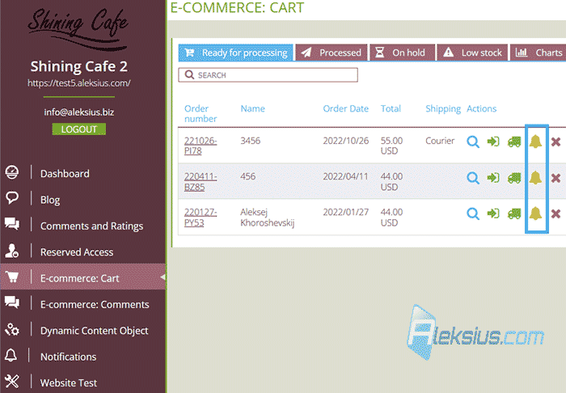Open order link 220127-PY53

point(201,218)
